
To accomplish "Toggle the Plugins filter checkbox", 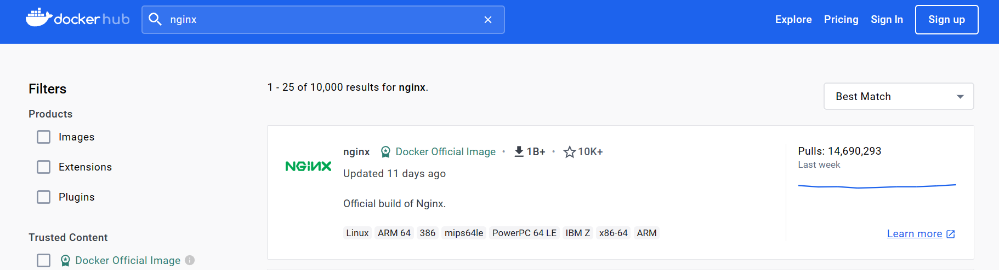I will [44, 197].
